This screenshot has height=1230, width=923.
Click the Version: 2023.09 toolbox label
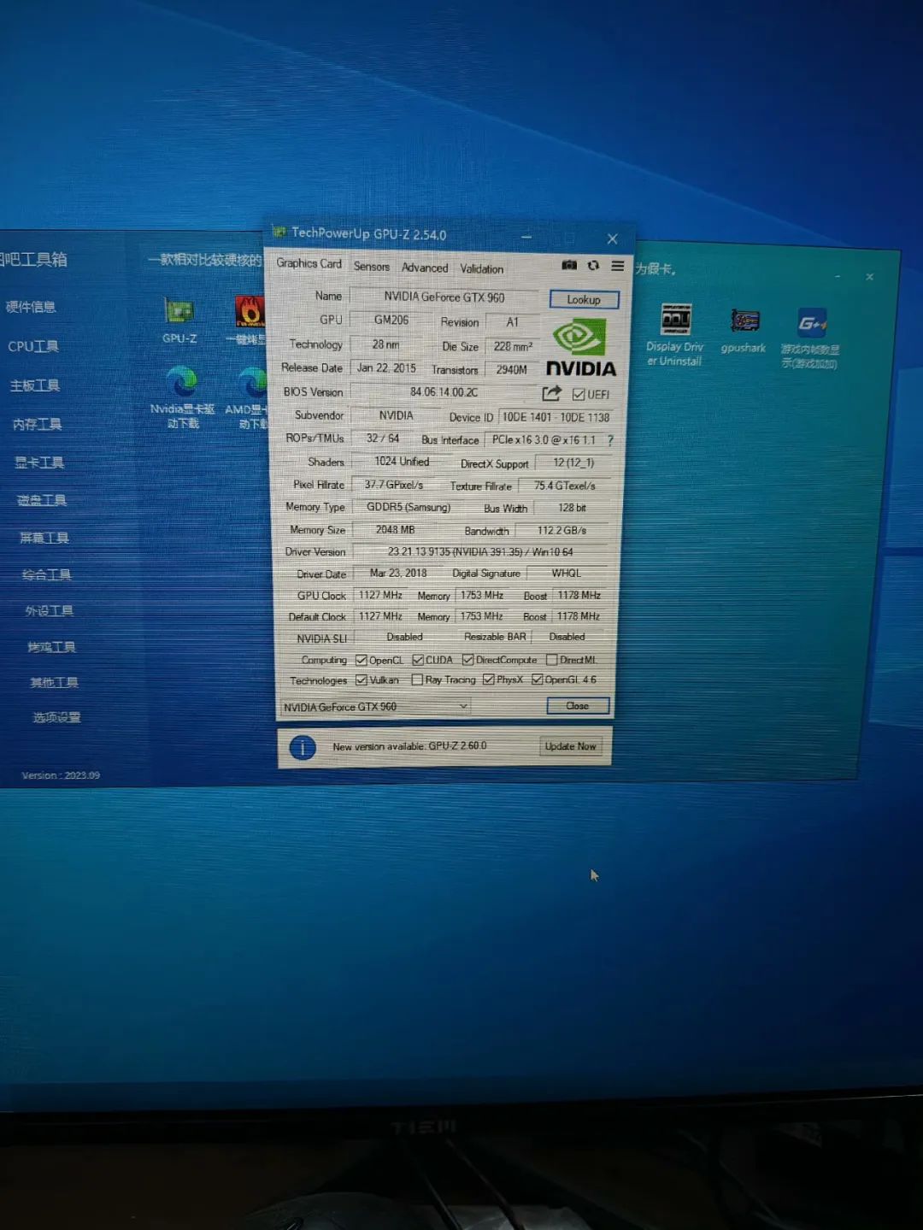(x=61, y=775)
